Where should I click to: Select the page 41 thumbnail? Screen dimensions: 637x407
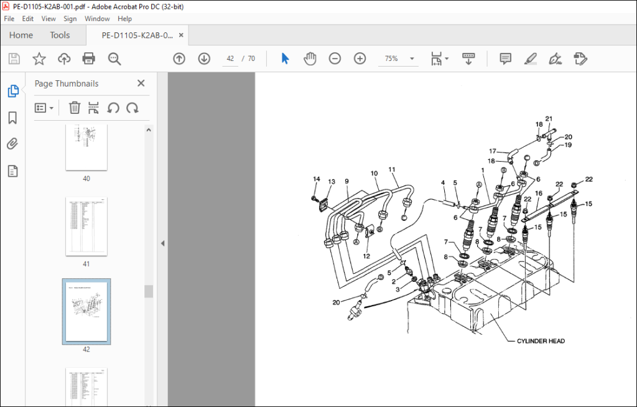pos(86,227)
